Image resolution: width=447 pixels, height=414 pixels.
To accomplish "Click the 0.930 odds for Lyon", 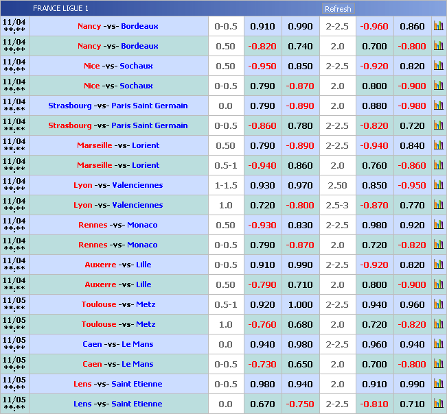I will coord(262,185).
